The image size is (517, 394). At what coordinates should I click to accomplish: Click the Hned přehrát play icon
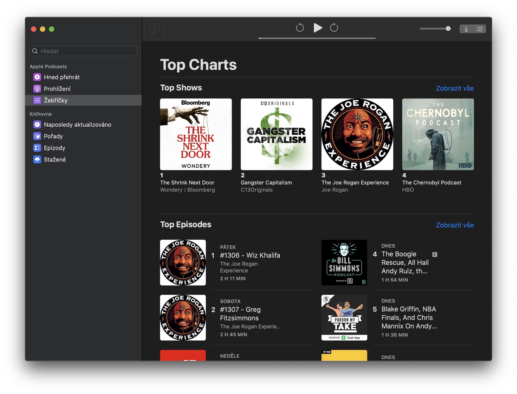click(37, 77)
